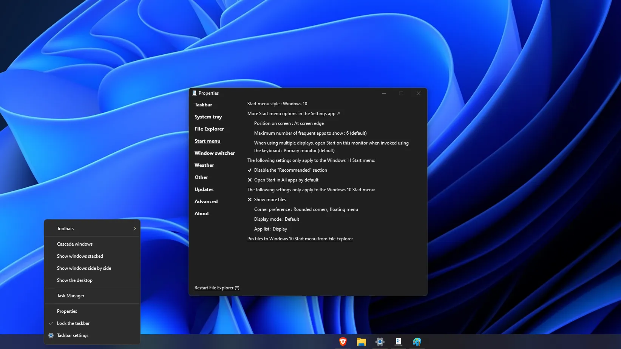621x349 pixels.
Task: Expand the Toolbars submenu arrow
Action: tap(134, 229)
